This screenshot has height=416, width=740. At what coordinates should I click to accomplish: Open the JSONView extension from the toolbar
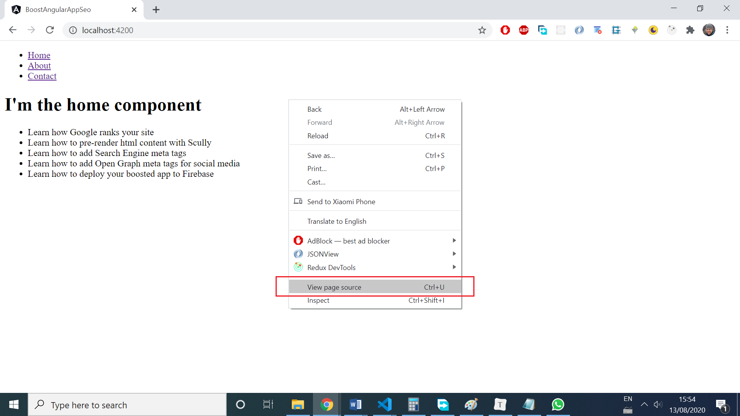(579, 30)
